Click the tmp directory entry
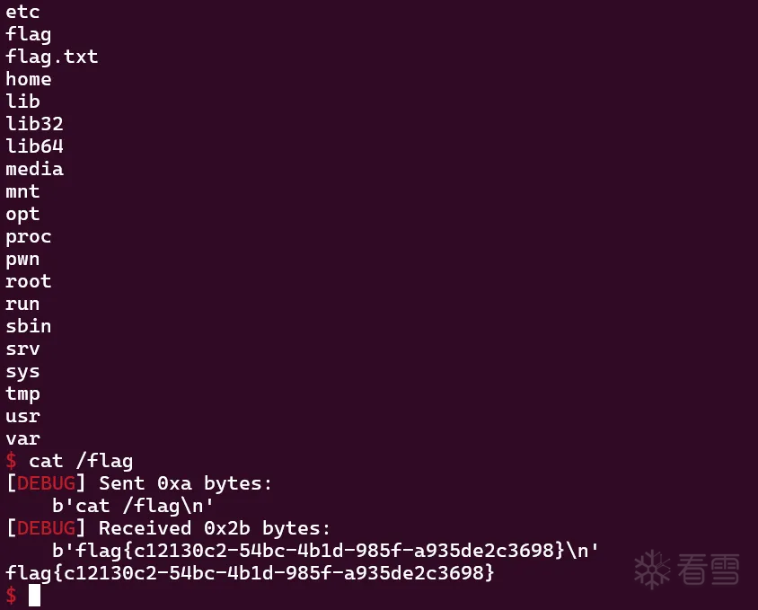758x610 pixels. pos(22,393)
